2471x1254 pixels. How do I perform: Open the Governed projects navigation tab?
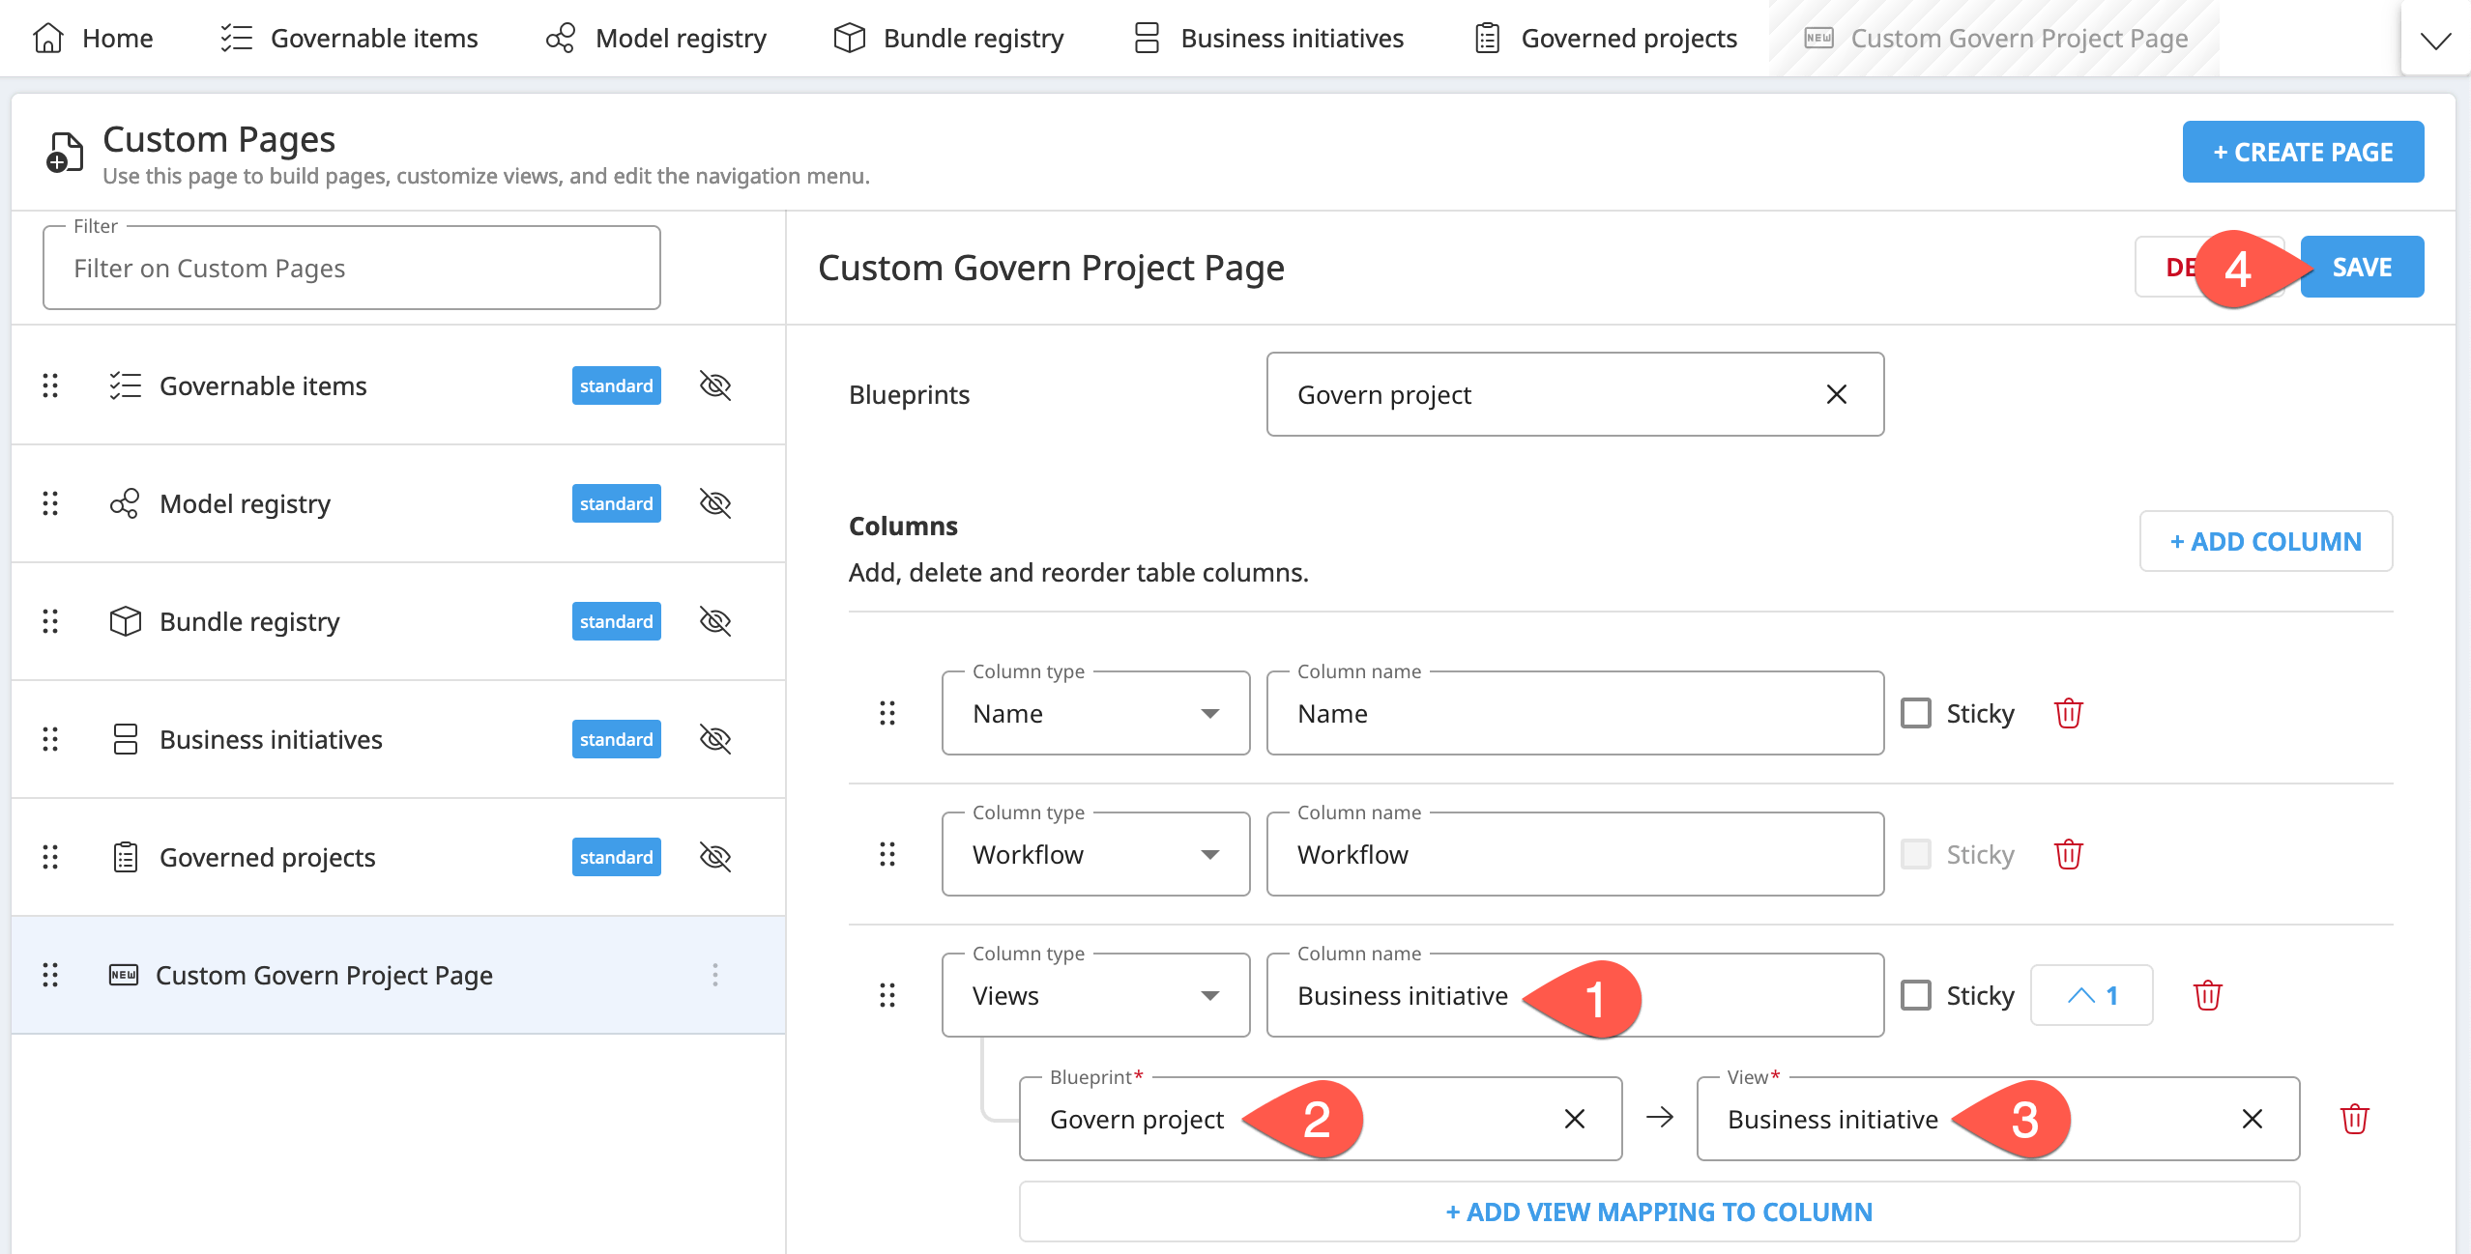[1606, 38]
